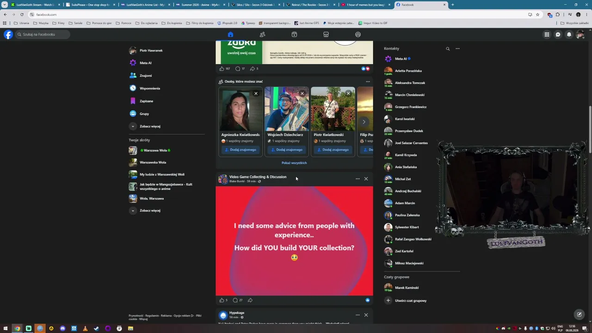Hide the Hypekage post
Viewport: 592px width, 333px height.
pos(366,315)
